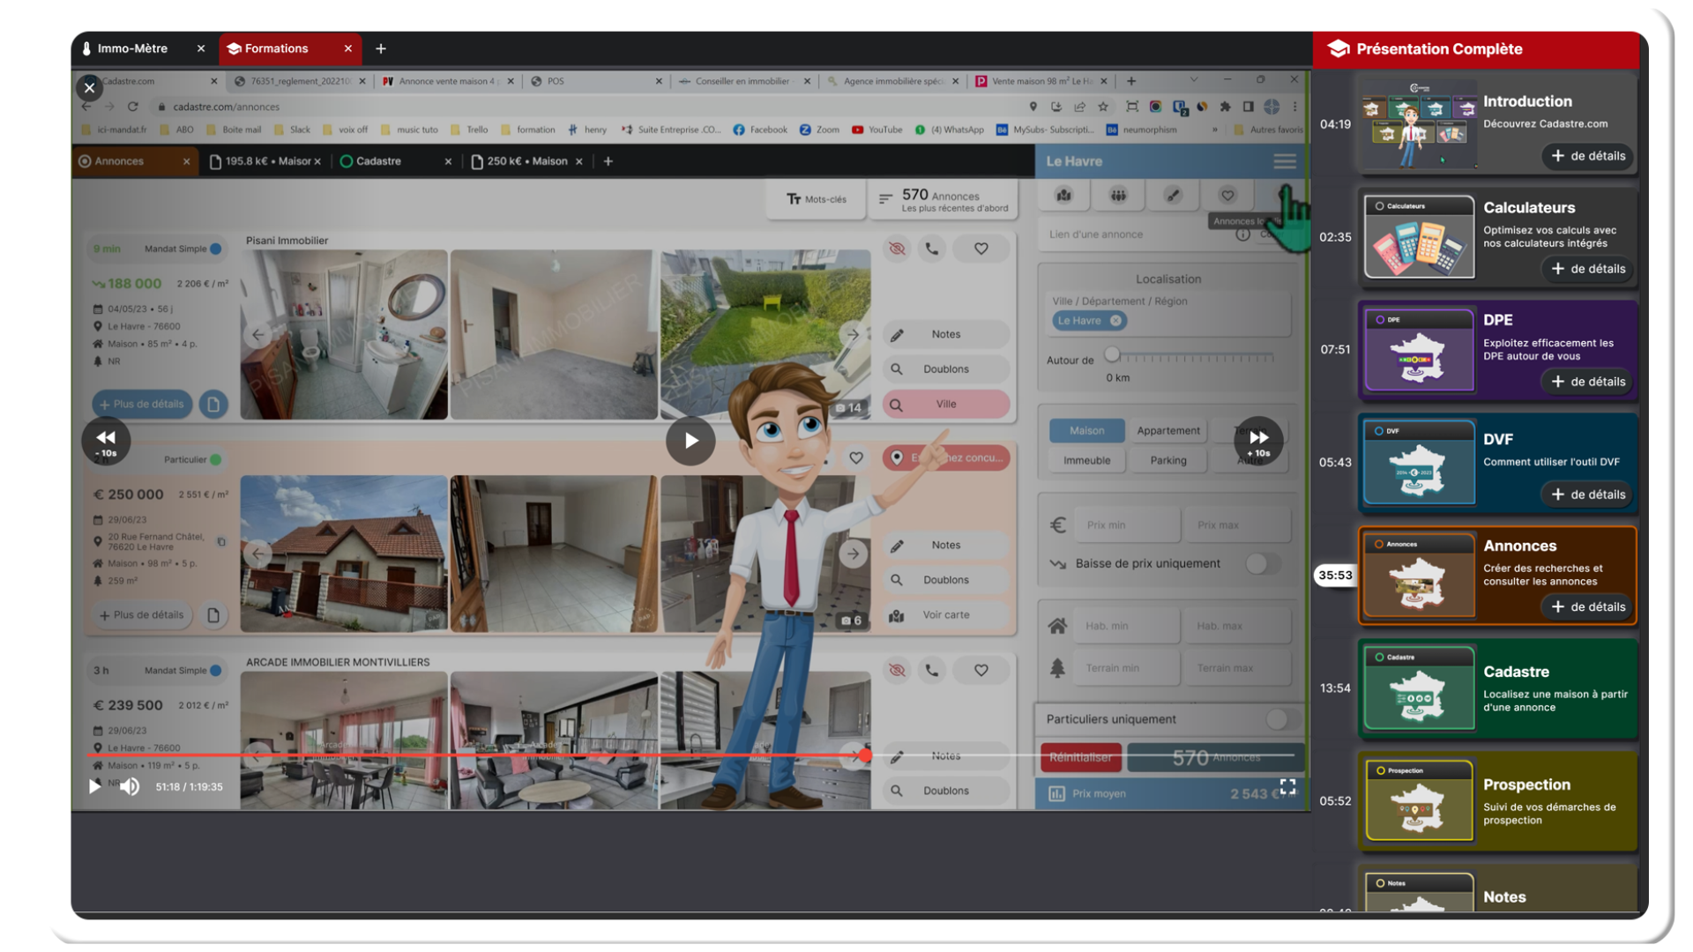Viewport: 1693px width, 952px height.
Task: Close the Immo-Mètre tab
Action: pos(201,49)
